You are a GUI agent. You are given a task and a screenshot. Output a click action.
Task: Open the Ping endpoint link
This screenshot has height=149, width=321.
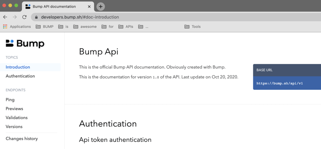coord(10,100)
